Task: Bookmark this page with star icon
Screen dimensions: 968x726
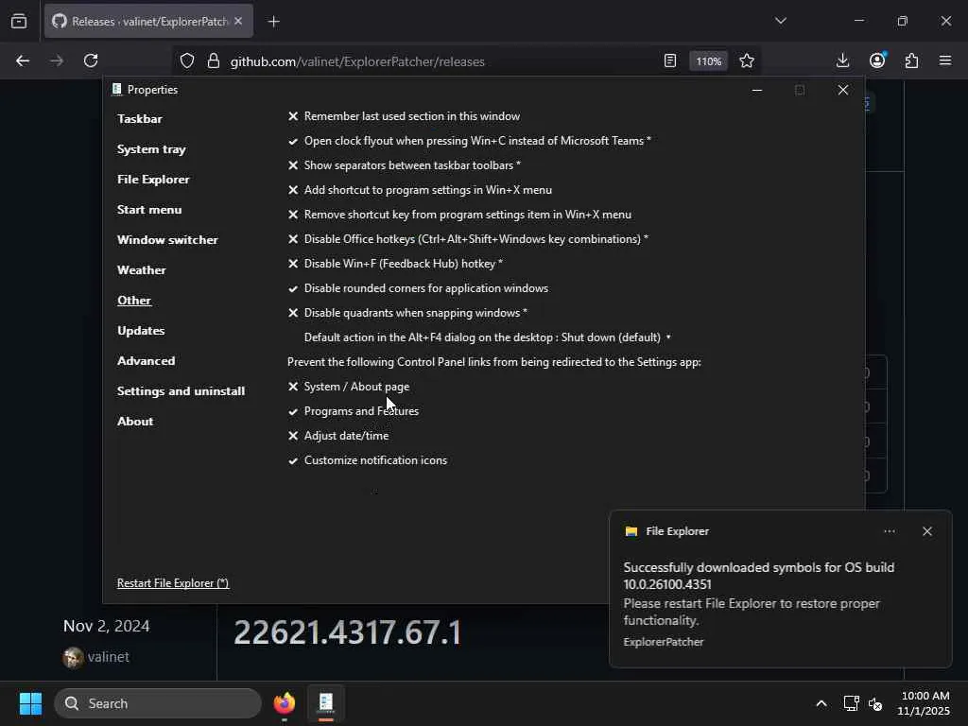Action: [x=747, y=60]
